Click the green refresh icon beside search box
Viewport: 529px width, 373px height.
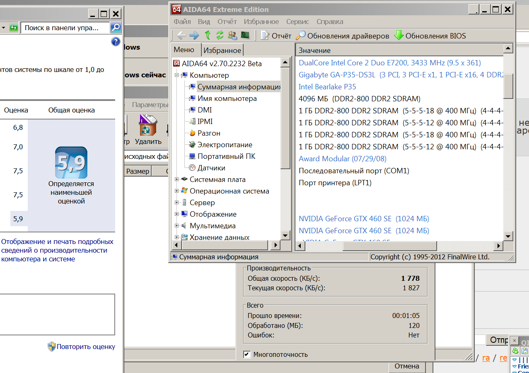(14, 28)
